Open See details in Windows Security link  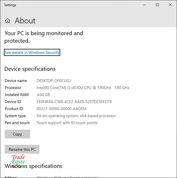32,53
